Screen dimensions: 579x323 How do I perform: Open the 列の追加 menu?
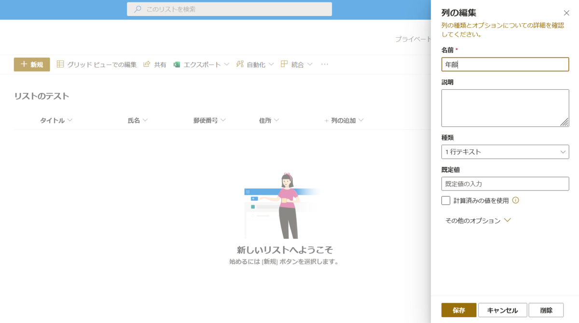point(344,120)
